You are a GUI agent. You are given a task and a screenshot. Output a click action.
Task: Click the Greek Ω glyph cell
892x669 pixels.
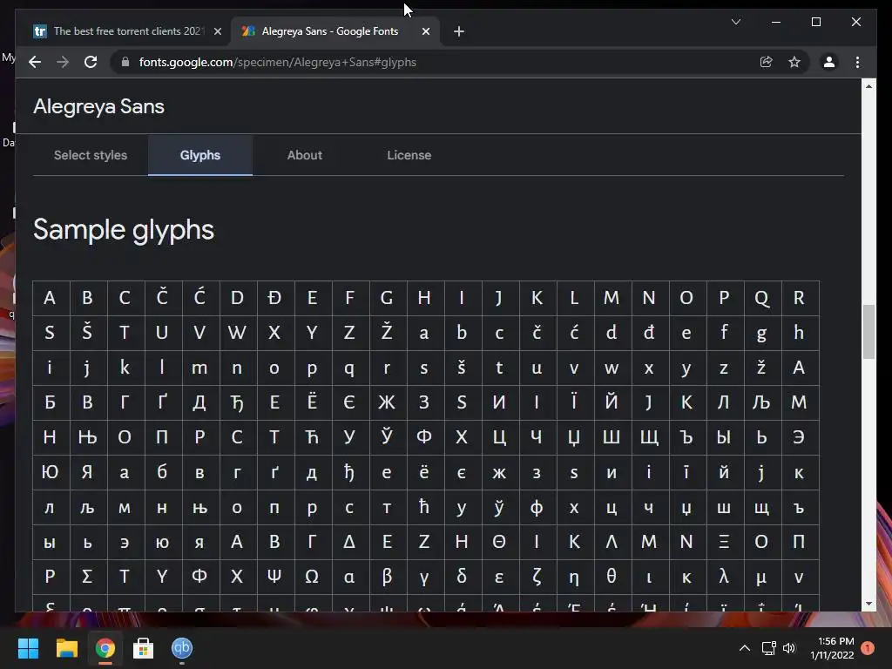[x=312, y=577]
